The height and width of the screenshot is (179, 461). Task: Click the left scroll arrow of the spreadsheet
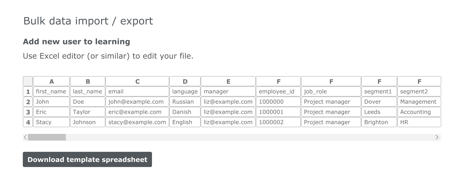coord(25,137)
